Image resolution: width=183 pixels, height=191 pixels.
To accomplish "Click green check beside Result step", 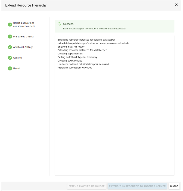I will coord(10,68).
